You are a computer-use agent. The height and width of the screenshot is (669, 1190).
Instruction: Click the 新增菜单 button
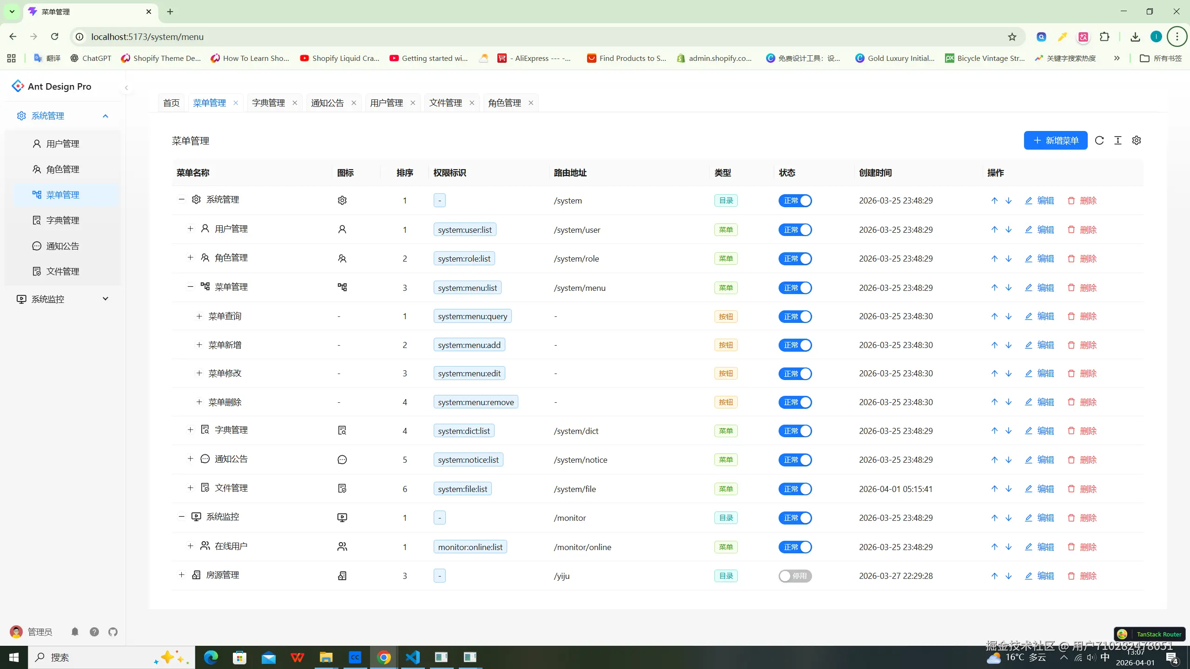click(1055, 140)
